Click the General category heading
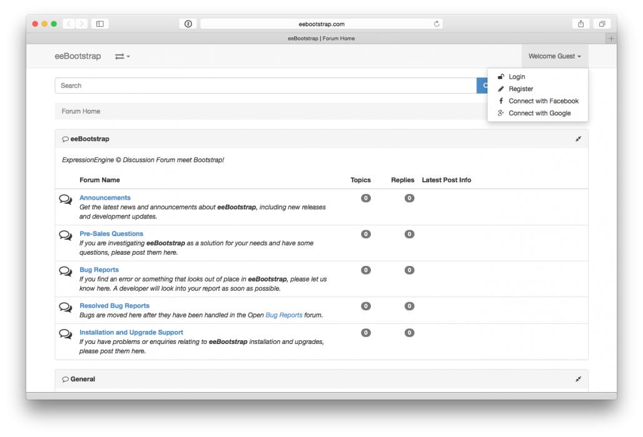This screenshot has height=437, width=643. (x=83, y=380)
